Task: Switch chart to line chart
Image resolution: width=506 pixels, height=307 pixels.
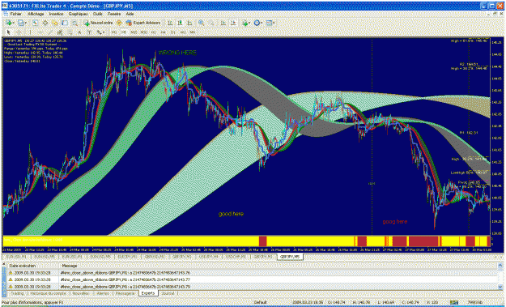Action: tap(189, 23)
